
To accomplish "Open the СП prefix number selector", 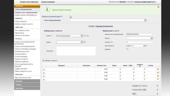I will [129, 34].
